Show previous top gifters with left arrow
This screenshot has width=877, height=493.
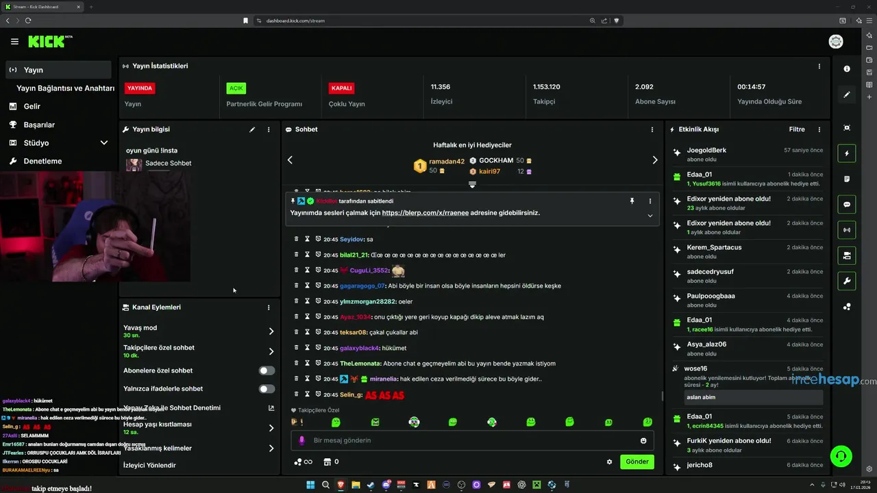(x=290, y=160)
